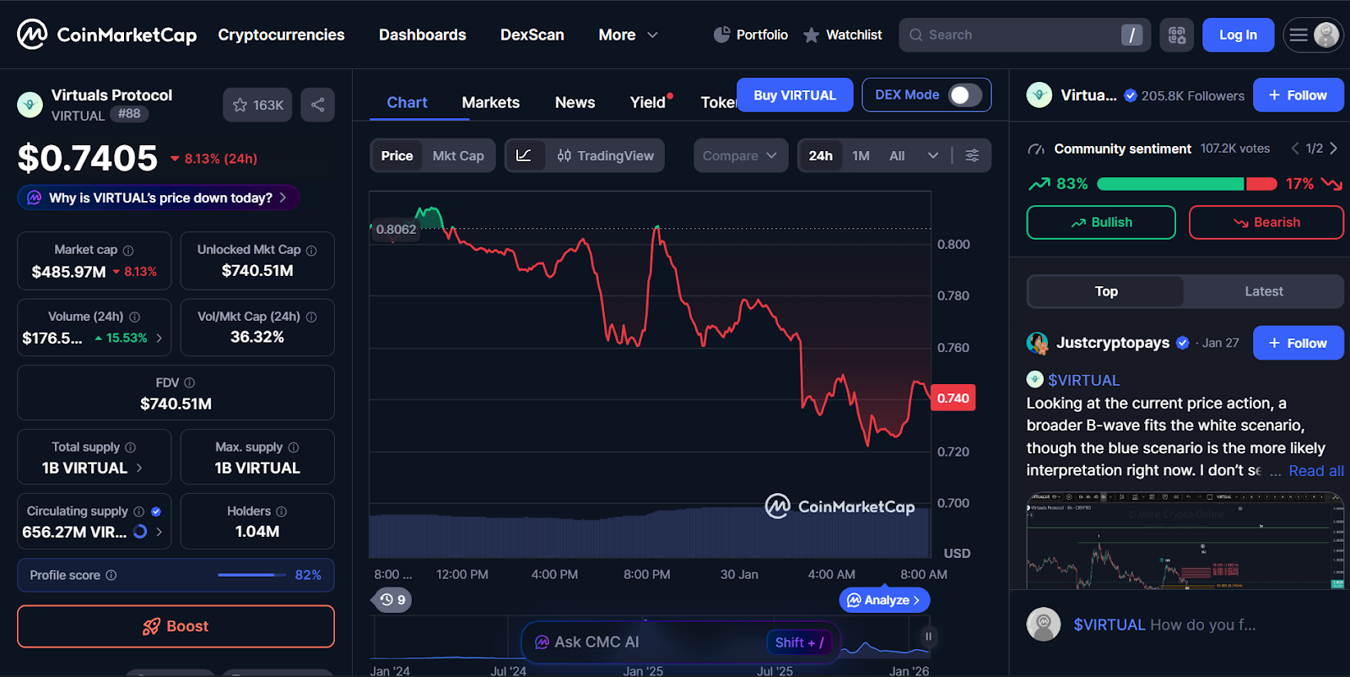
Task: Show the Vol/Mkt Cap (24h) info icon
Action: click(311, 317)
